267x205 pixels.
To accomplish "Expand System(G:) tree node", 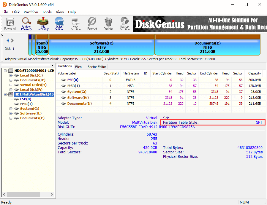I will pyautogui.click(x=11, y=109).
